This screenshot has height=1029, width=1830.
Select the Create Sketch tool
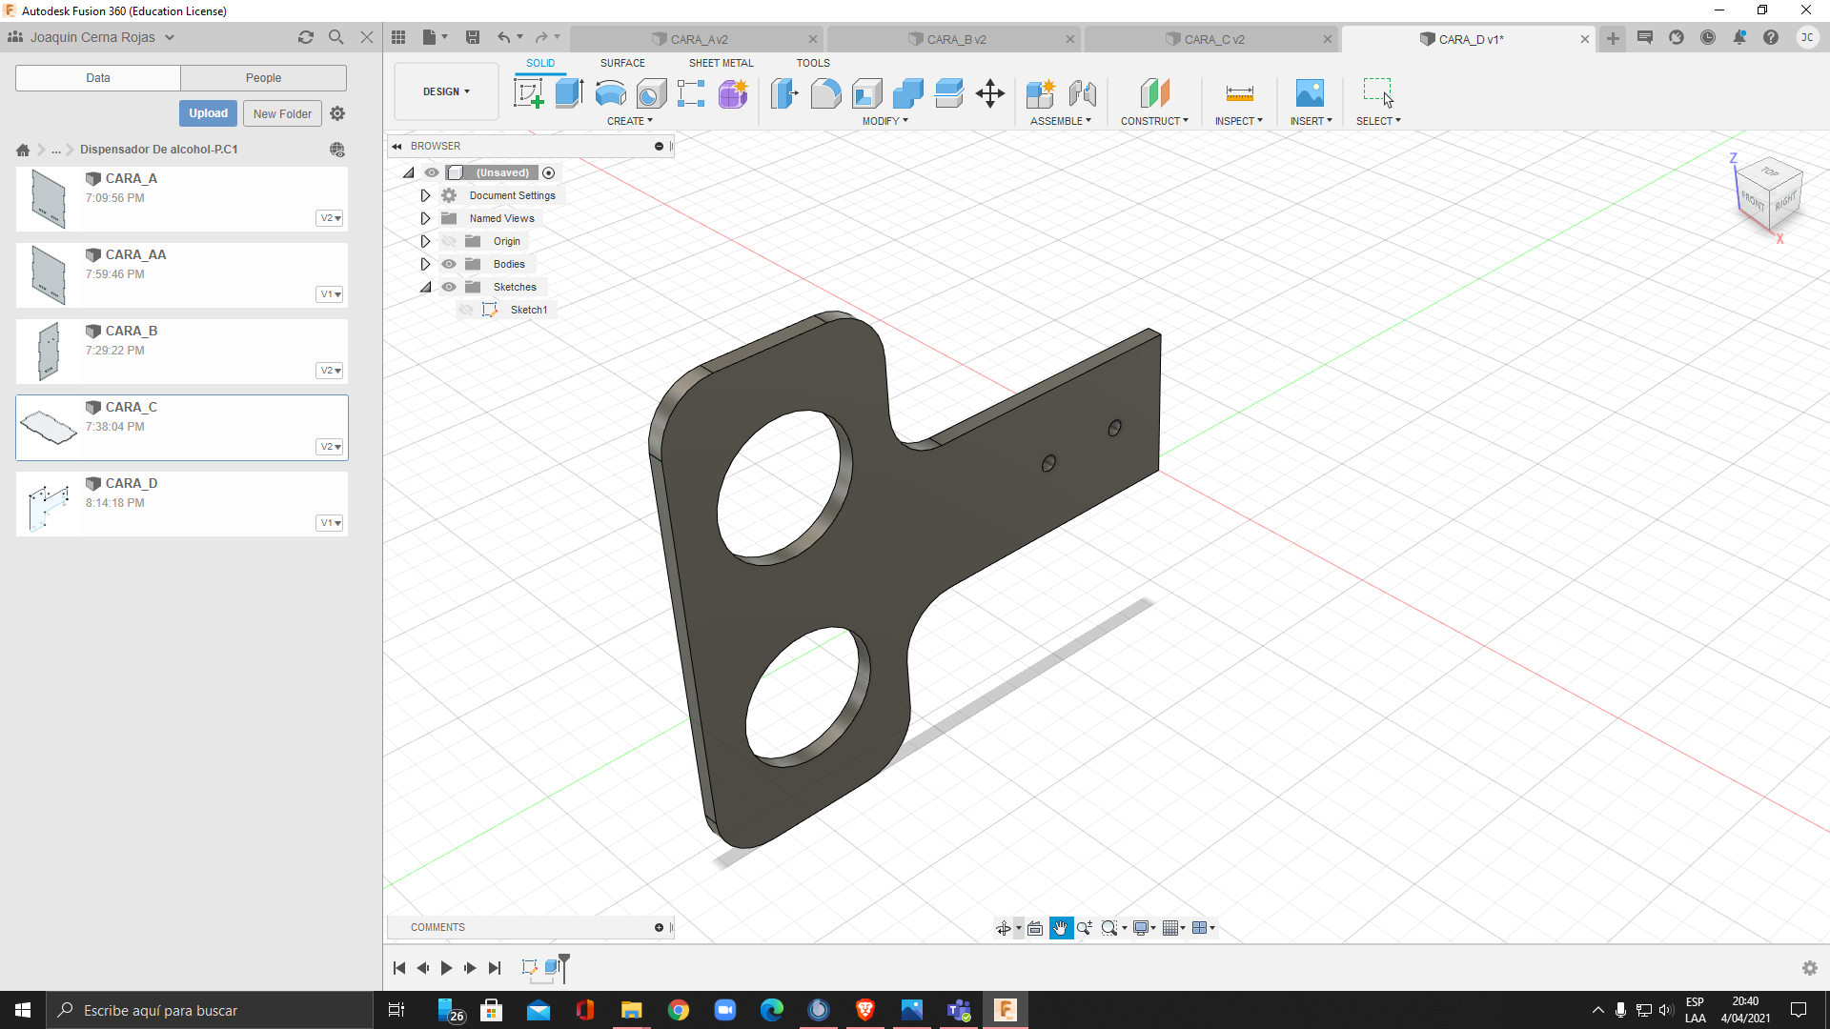[528, 93]
